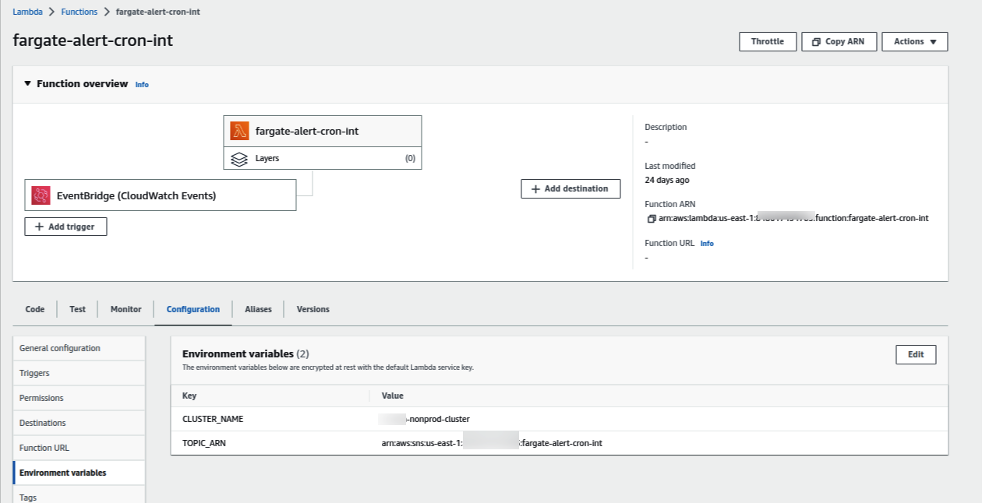Click the Throttle button
Viewport: 982px width, 503px height.
click(768, 41)
